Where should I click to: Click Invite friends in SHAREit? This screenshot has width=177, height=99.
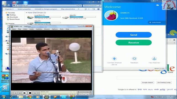(x=155, y=23)
